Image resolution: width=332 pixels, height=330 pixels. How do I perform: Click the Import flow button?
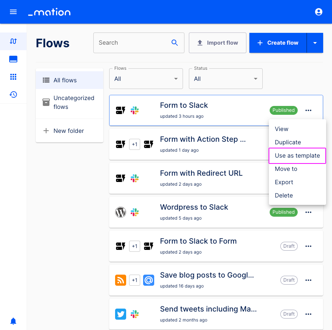[217, 42]
